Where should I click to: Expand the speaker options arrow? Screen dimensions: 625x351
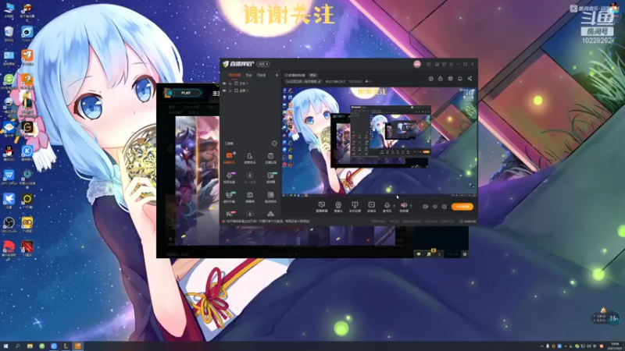(x=411, y=206)
